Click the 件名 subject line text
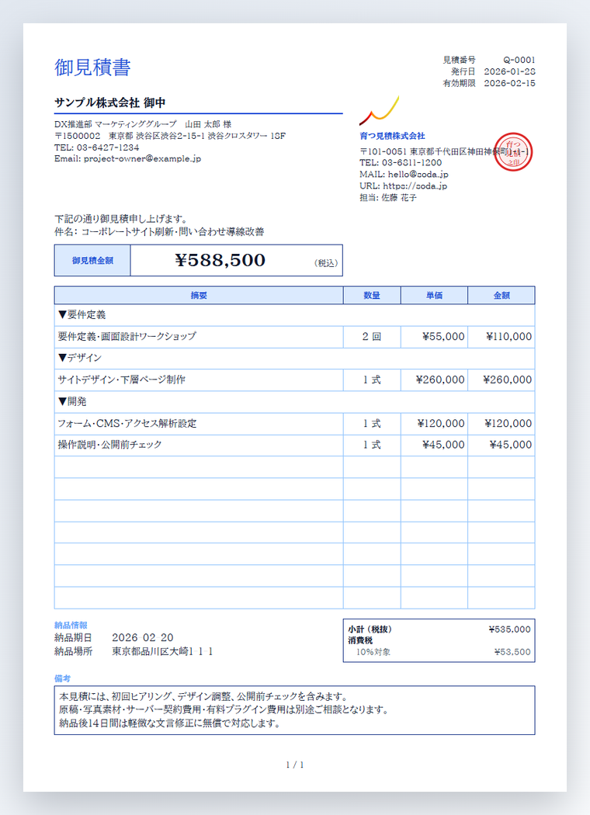 tap(159, 232)
